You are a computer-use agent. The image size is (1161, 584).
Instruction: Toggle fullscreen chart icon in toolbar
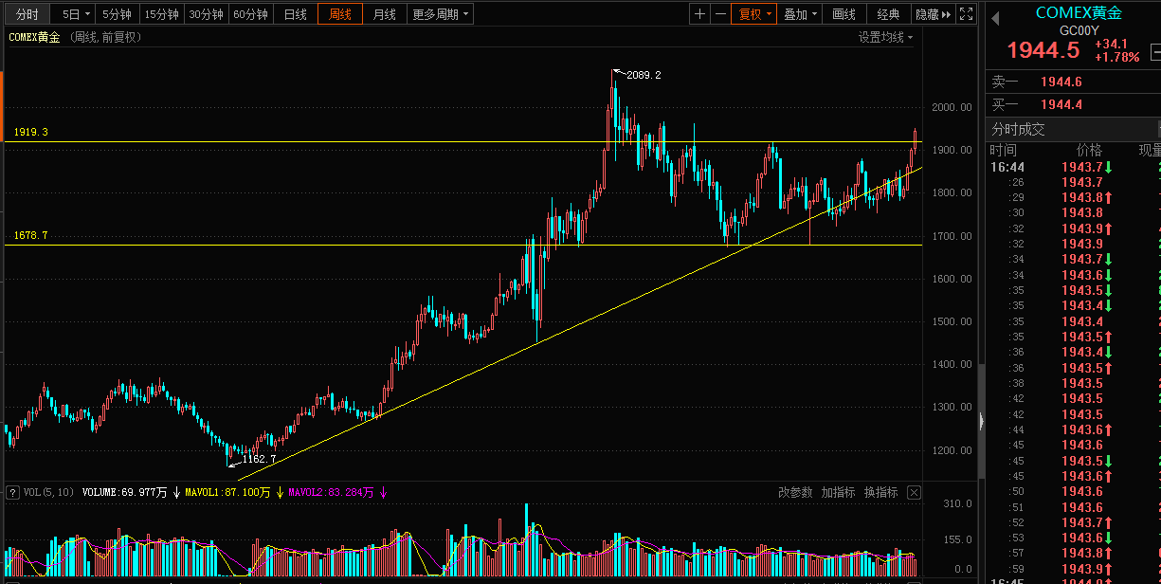966,14
